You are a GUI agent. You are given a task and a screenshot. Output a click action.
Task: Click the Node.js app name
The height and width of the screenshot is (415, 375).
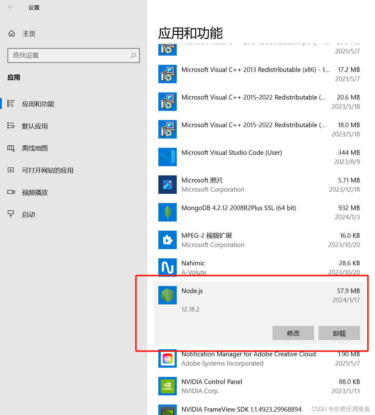click(x=192, y=291)
